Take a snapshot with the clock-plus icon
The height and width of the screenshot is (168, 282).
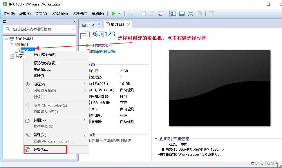point(143,14)
